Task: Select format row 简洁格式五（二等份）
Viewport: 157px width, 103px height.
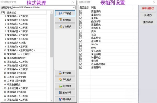Action: point(24,100)
